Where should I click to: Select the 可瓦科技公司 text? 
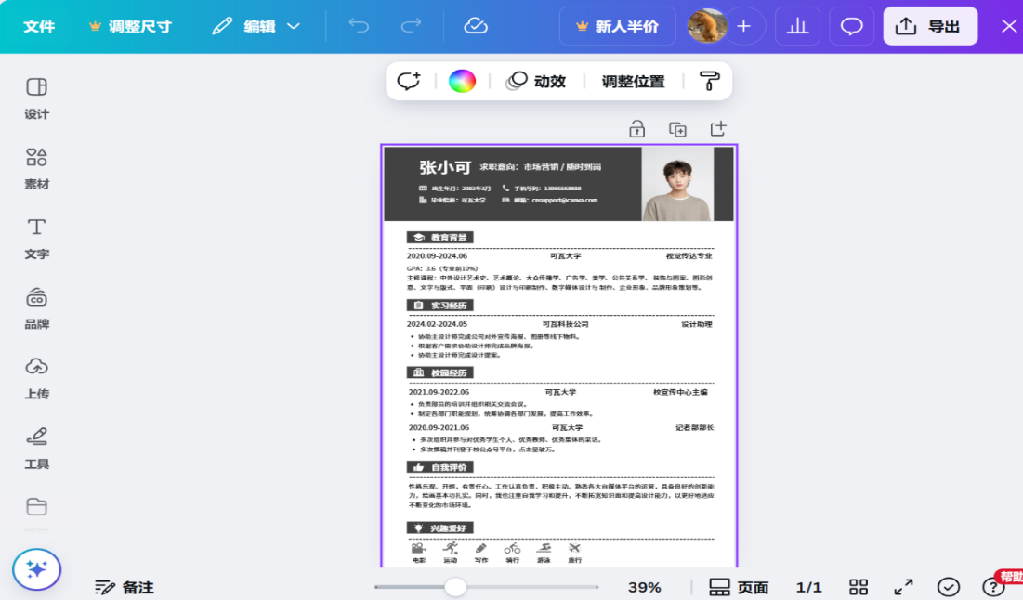pos(566,324)
